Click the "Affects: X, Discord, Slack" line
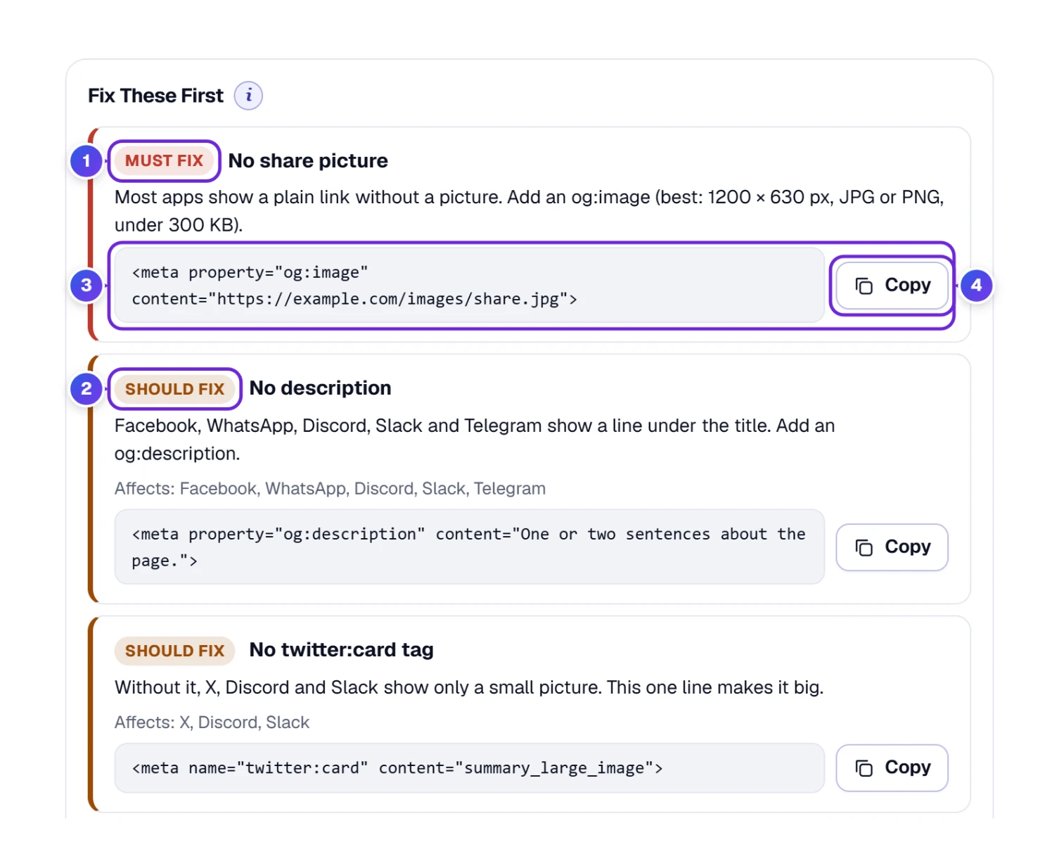 (212, 722)
